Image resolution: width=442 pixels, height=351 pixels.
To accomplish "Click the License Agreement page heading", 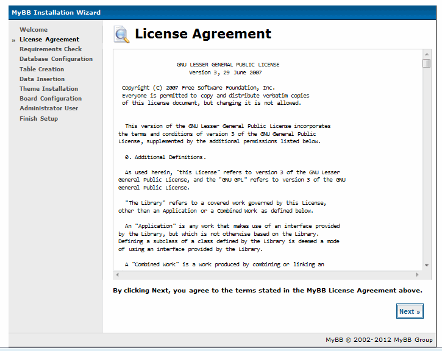I will point(203,34).
